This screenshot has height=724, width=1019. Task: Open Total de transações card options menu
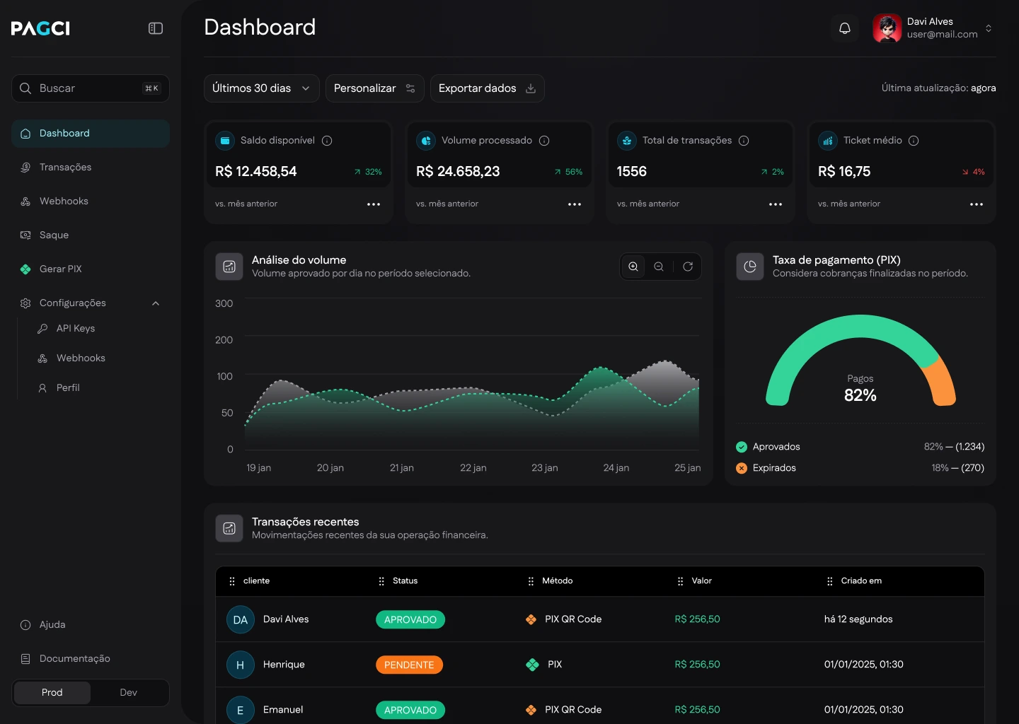click(776, 204)
